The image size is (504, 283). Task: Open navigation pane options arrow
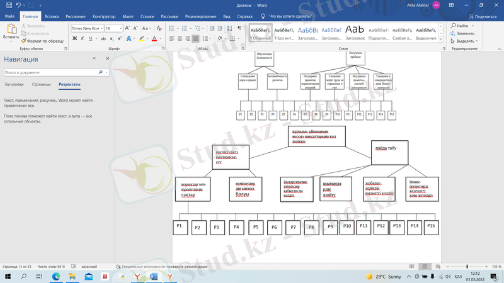(94, 58)
